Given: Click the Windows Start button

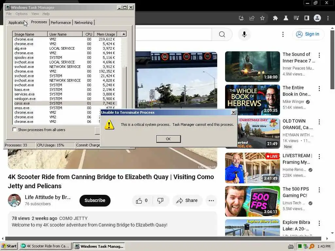Looking at the screenshot, I should pyautogui.click(x=9, y=246).
